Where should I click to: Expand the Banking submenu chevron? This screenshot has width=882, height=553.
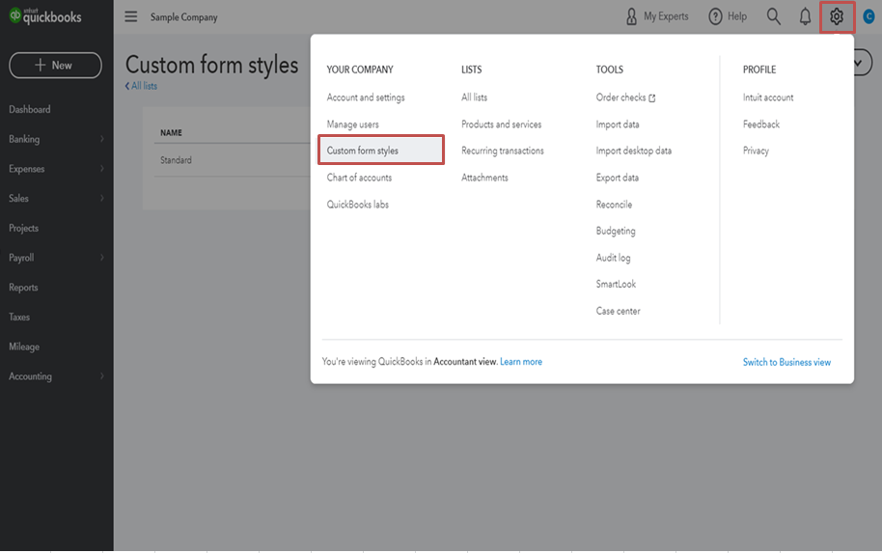102,139
